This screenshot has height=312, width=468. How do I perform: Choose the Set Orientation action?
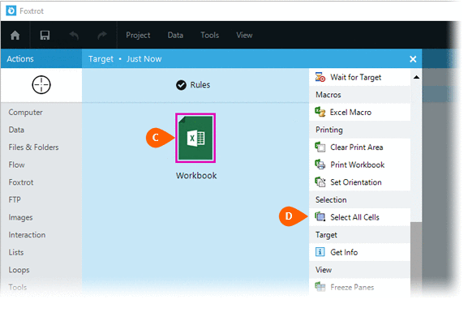[x=359, y=182]
